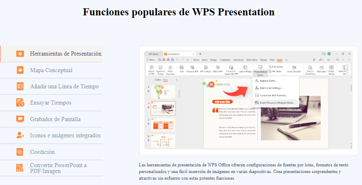Click the Save quick-access icon
This screenshot has height=185, width=362.
point(164,60)
